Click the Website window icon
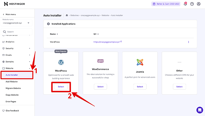The image size is (205, 116). (x=3, y=68)
